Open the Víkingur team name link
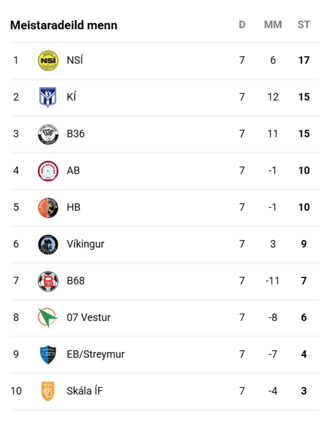 (x=86, y=244)
